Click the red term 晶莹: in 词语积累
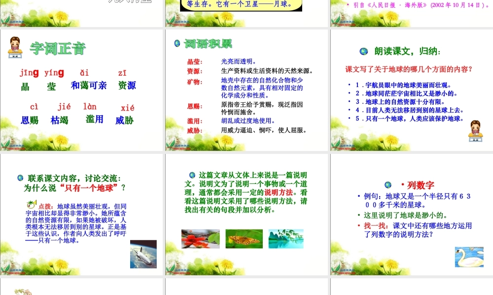This screenshot has height=295, width=493. (195, 62)
